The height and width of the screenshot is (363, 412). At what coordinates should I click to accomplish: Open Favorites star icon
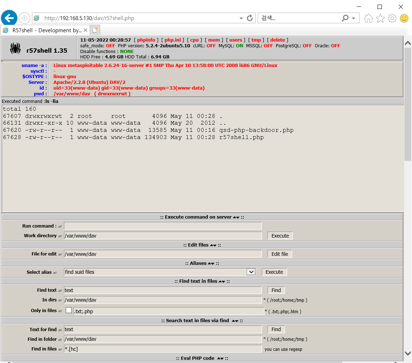pos(380,18)
